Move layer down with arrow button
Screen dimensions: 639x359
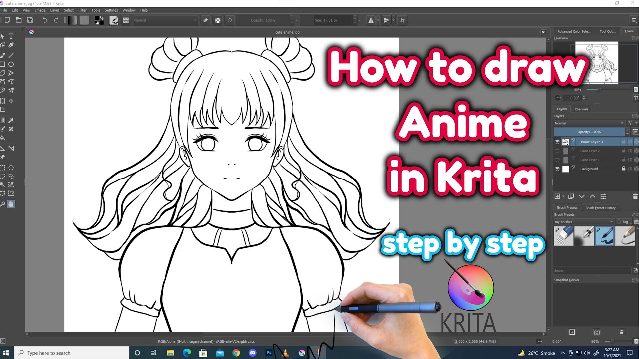[x=582, y=196]
